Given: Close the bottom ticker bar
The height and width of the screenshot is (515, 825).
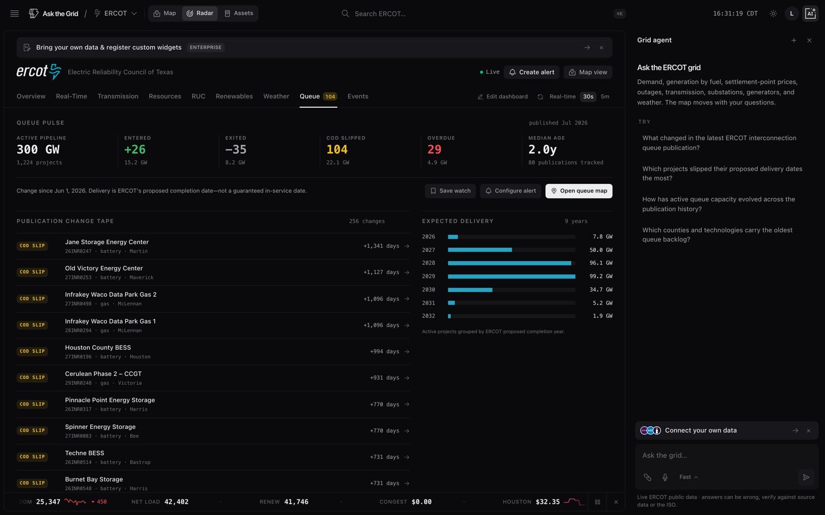Looking at the screenshot, I should pos(616,502).
